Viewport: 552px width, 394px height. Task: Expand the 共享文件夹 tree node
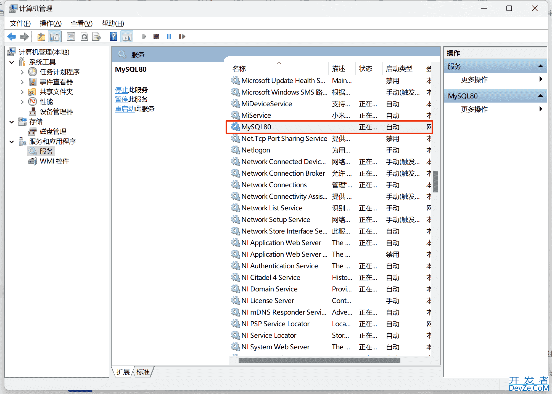tap(22, 92)
